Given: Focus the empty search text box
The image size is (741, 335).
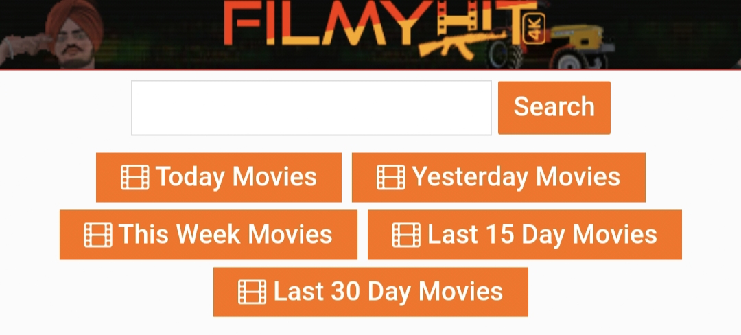Looking at the screenshot, I should [x=311, y=108].
